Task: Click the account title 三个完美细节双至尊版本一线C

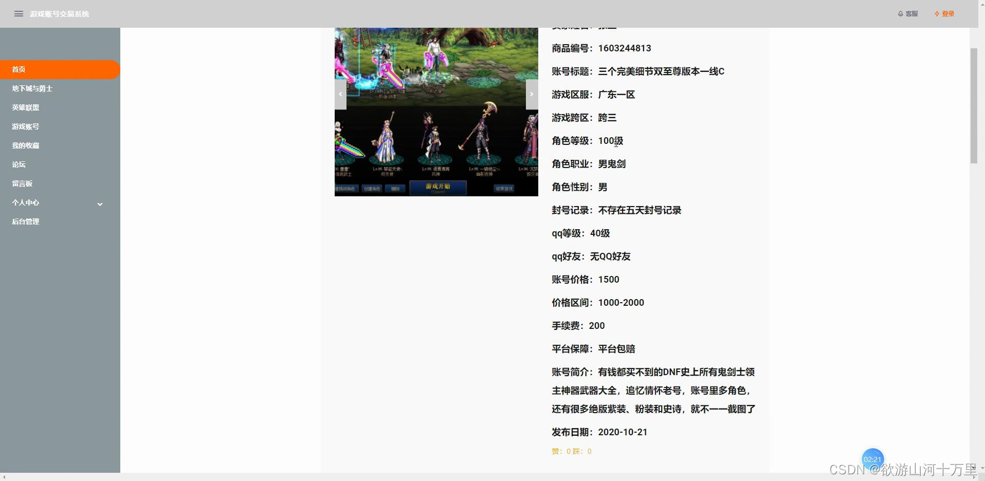Action: [661, 71]
